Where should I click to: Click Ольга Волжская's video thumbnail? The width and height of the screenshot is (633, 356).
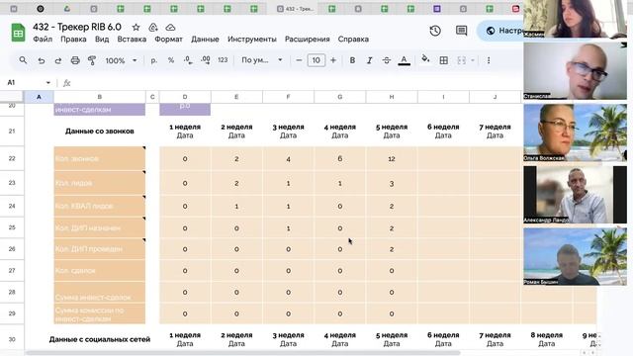click(575, 133)
